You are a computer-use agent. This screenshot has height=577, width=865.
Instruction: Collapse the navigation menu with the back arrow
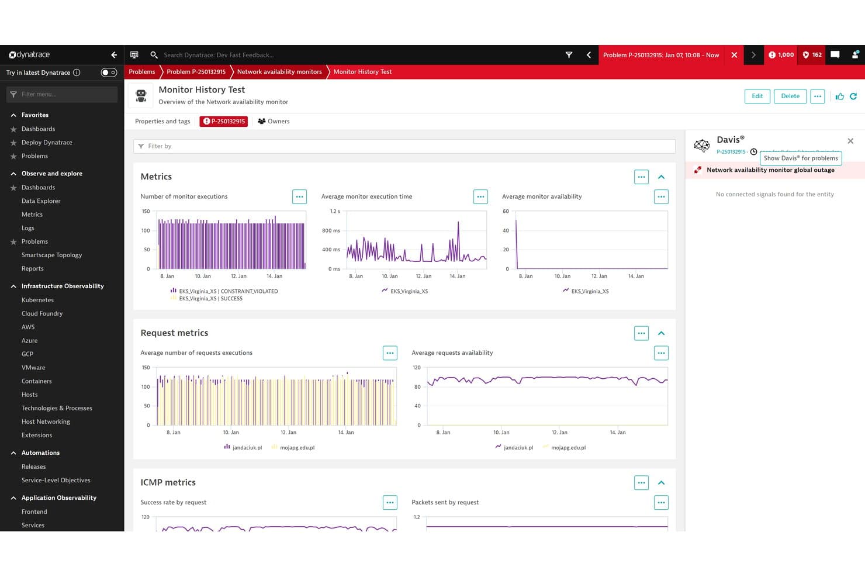point(114,55)
